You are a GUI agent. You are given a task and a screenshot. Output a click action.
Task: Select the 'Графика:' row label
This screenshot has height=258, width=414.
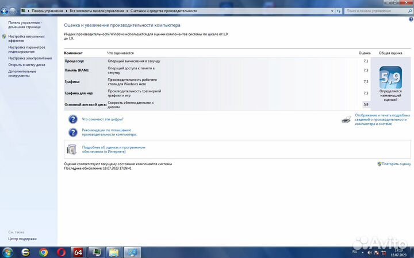pos(72,81)
